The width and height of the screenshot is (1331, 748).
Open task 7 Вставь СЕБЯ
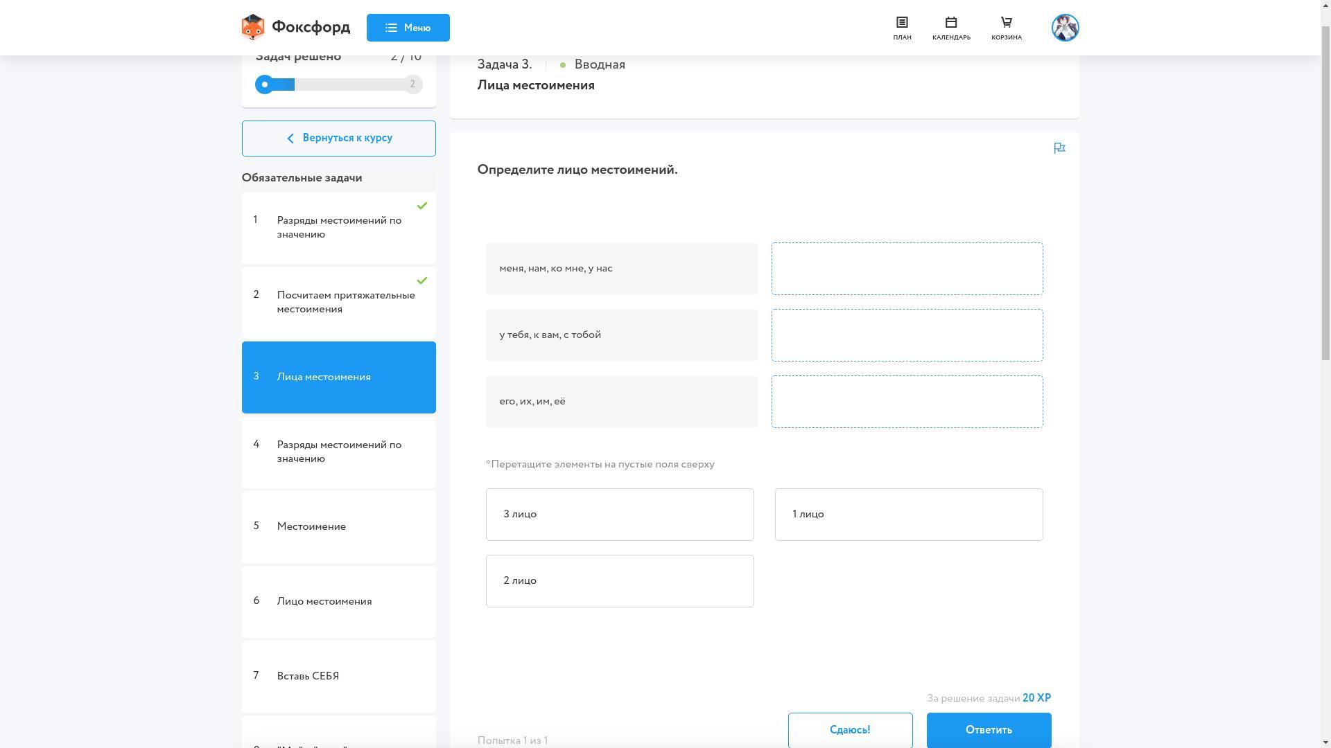pyautogui.click(x=338, y=676)
